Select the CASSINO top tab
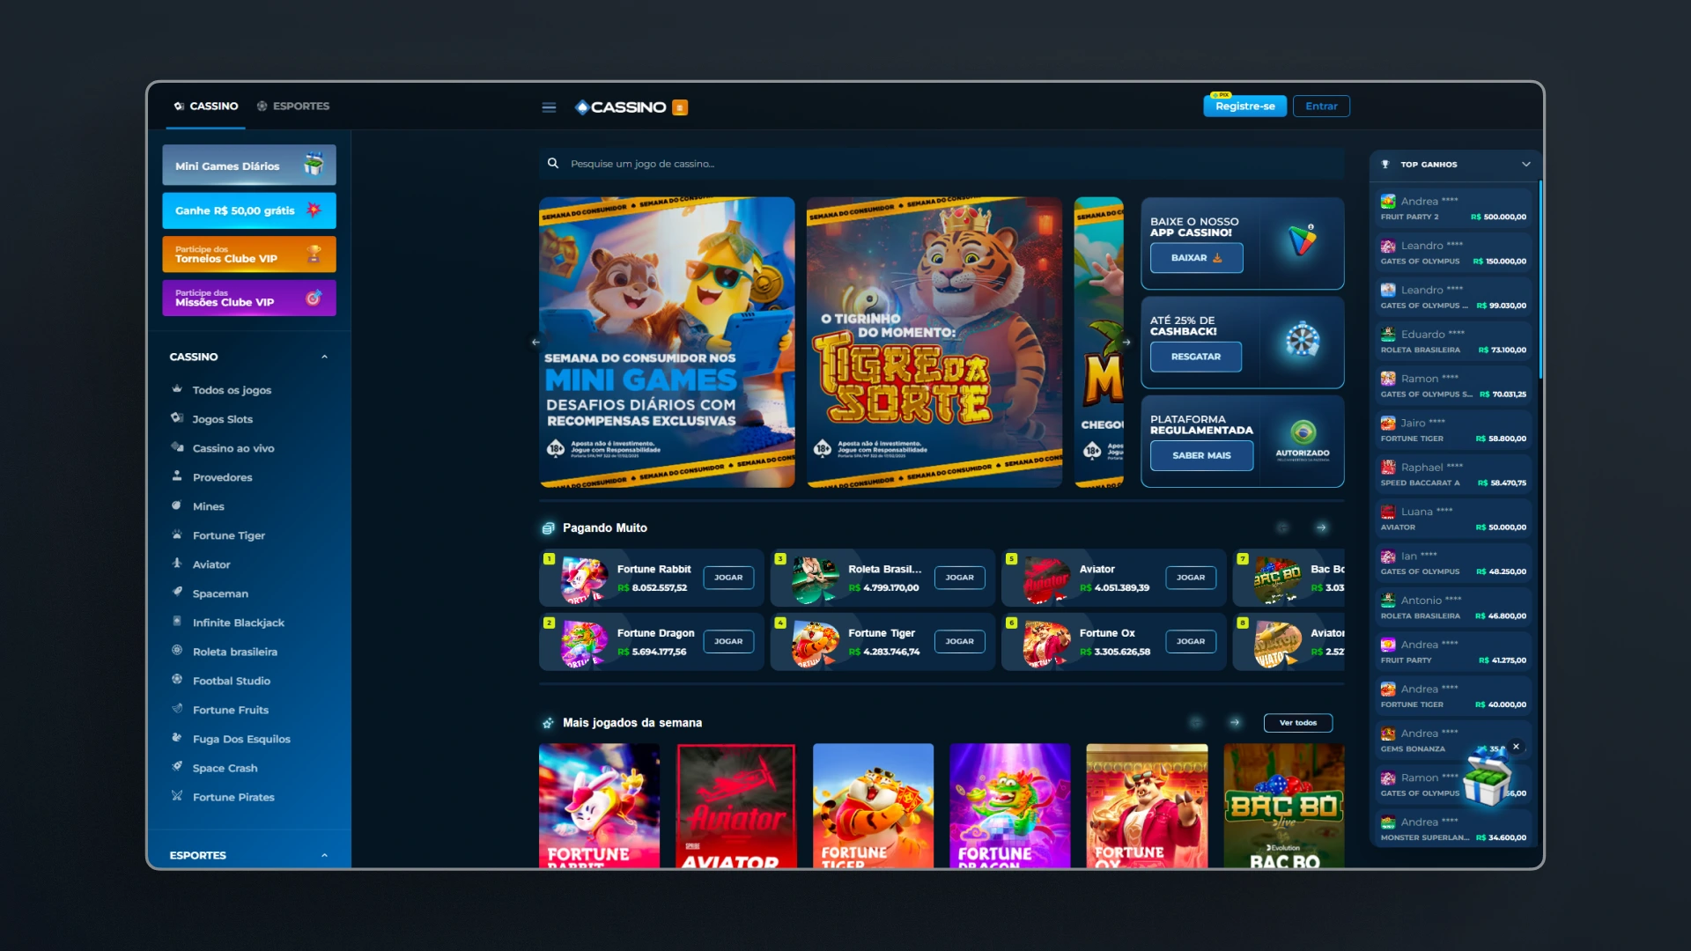Image resolution: width=1691 pixels, height=951 pixels. [206, 106]
